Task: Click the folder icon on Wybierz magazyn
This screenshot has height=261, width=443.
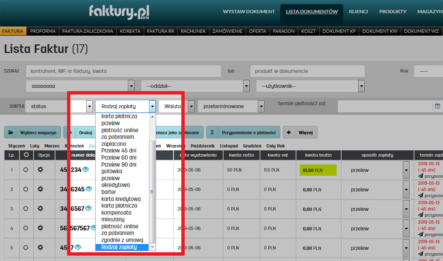Action: coord(12,133)
